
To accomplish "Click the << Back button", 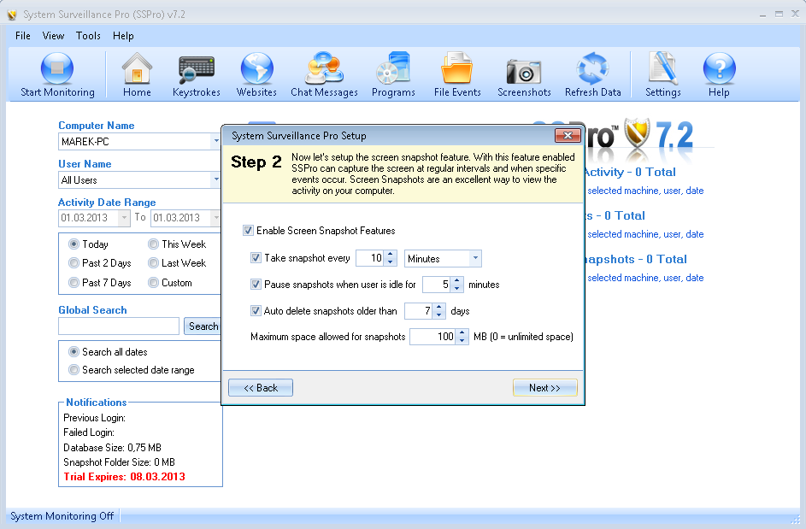I will coord(261,388).
